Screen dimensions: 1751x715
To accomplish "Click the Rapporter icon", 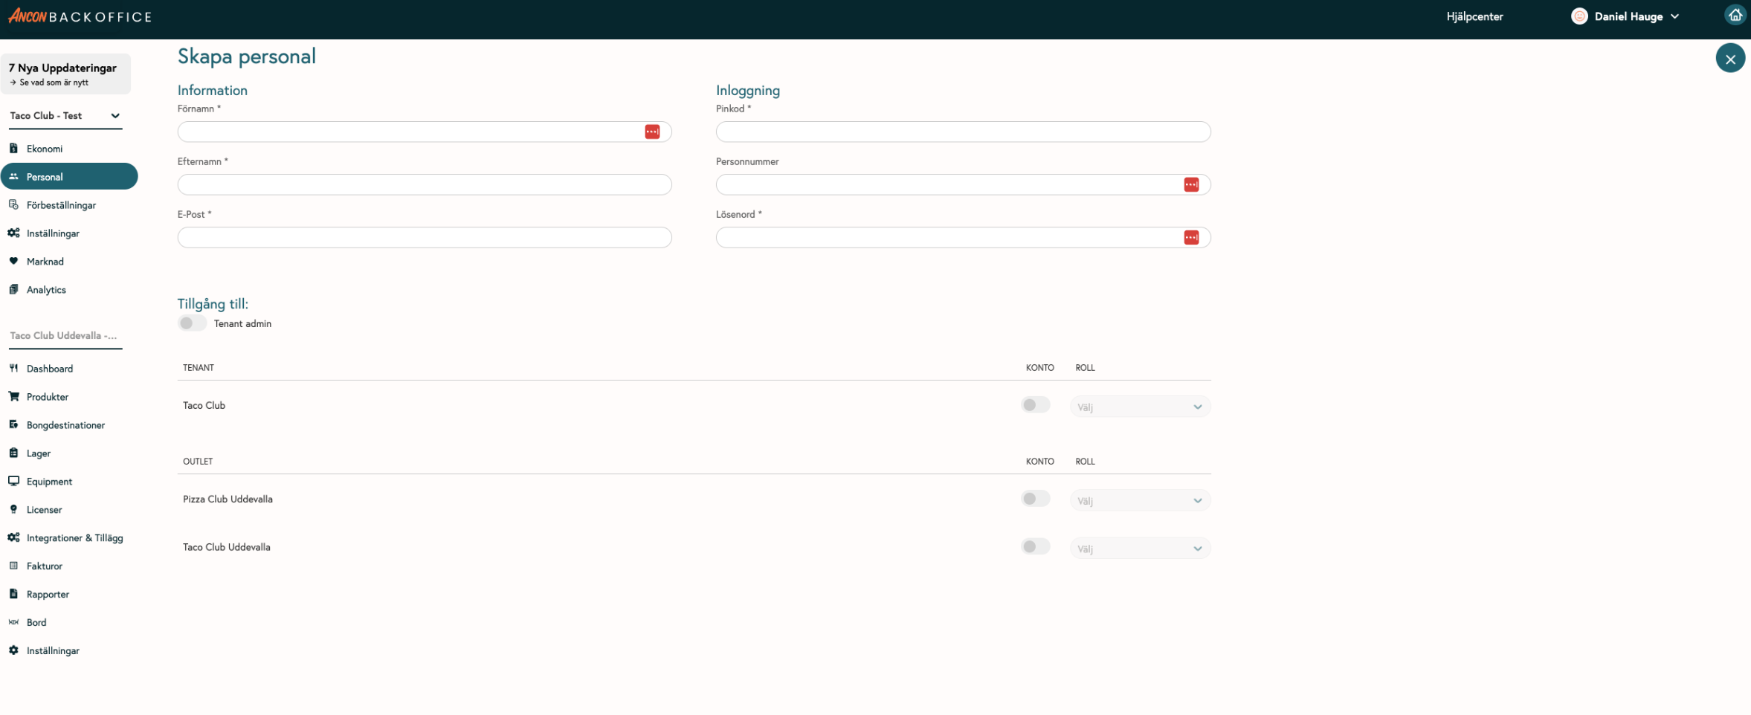I will (13, 595).
